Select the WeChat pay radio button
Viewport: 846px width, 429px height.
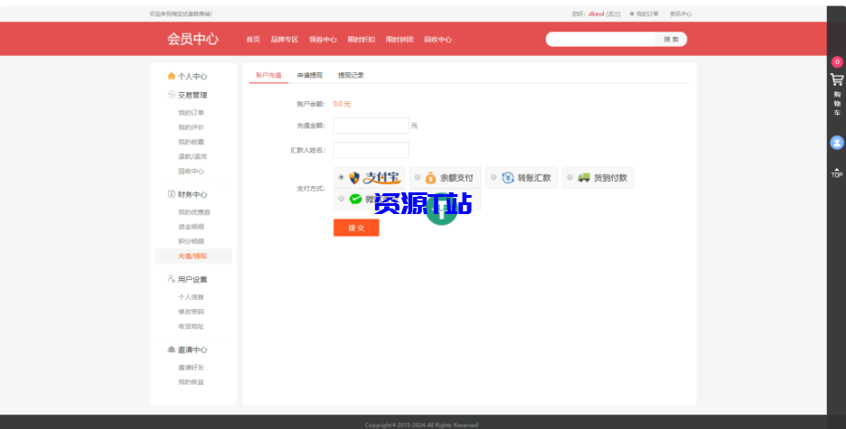(341, 199)
